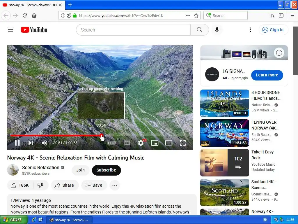Screen dimensions: 298x224
Task: Go back in browser history
Action: [6, 15]
